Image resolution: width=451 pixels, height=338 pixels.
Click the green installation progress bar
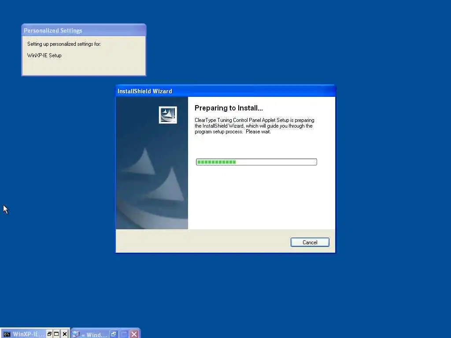(x=256, y=162)
